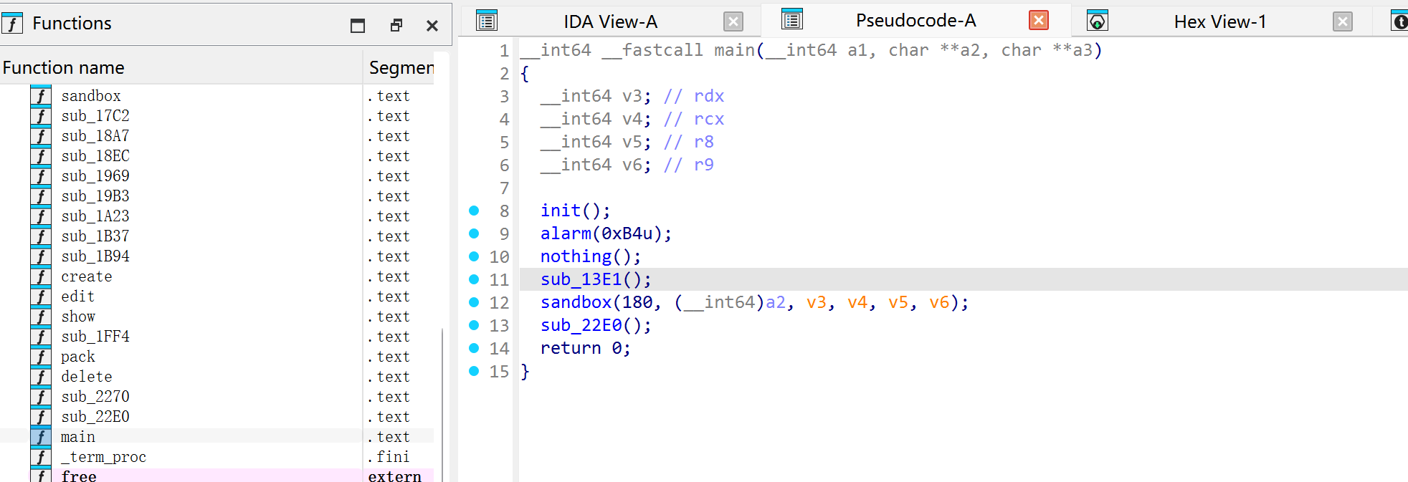1408x482 pixels.
Task: Click the function icon beside main
Action: [x=41, y=437]
